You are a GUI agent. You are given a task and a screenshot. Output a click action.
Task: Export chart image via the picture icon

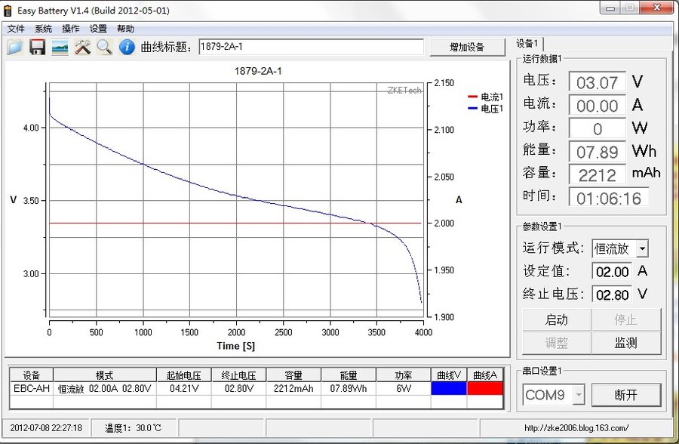60,47
